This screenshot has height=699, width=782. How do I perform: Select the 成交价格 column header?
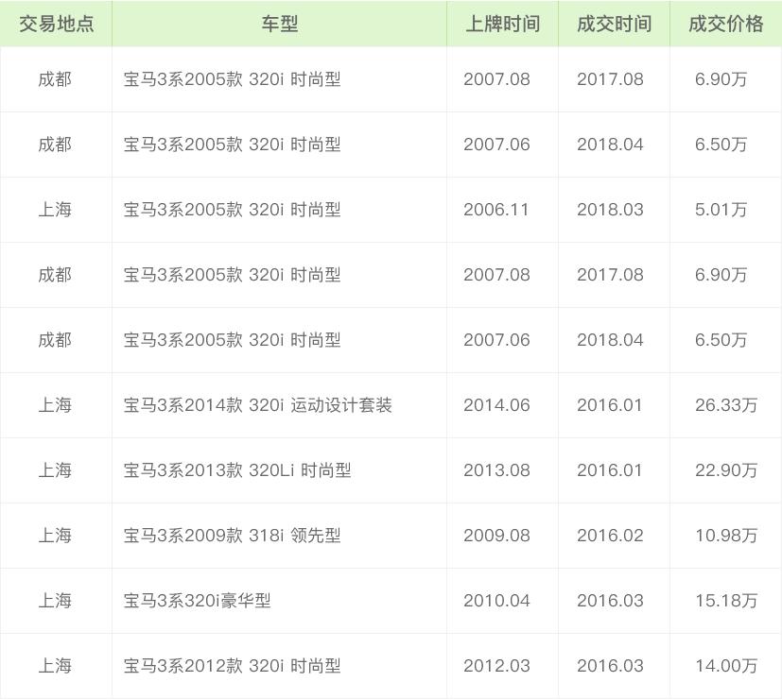[725, 24]
